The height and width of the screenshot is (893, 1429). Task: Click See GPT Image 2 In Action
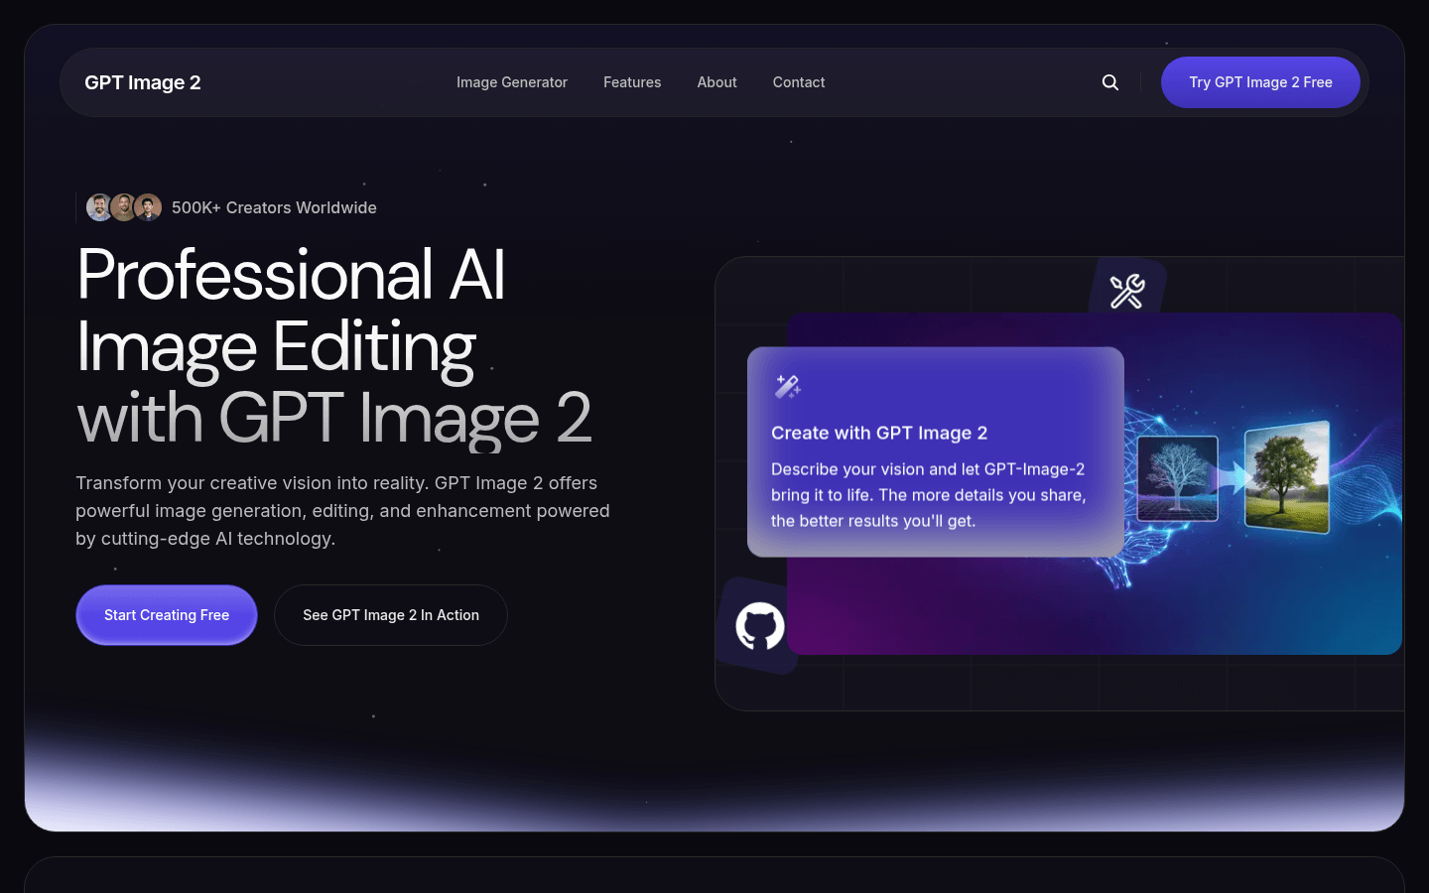click(x=390, y=615)
